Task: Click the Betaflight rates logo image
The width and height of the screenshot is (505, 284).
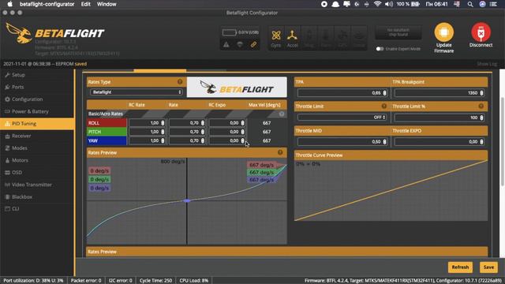Action: 237,88
